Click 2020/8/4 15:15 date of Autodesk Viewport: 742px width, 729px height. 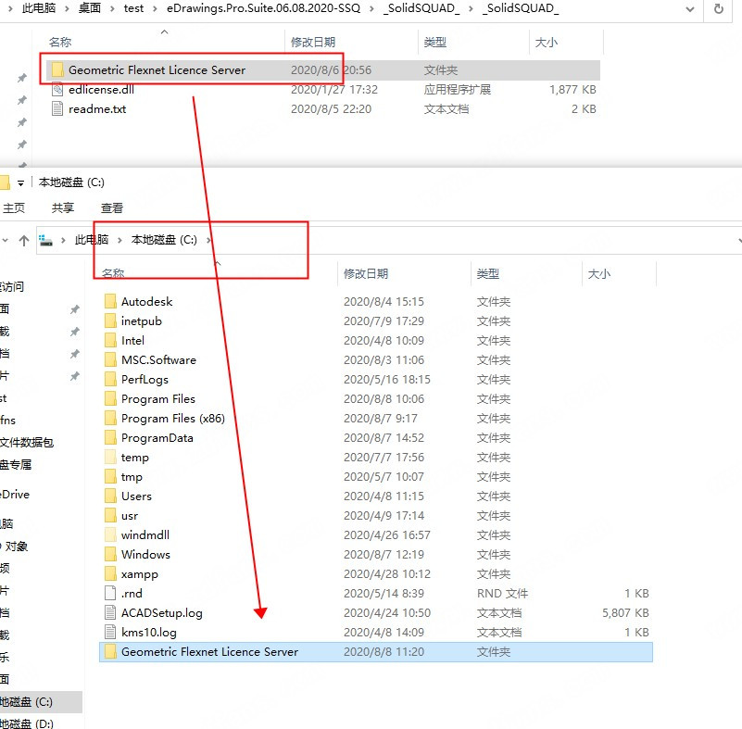384,301
